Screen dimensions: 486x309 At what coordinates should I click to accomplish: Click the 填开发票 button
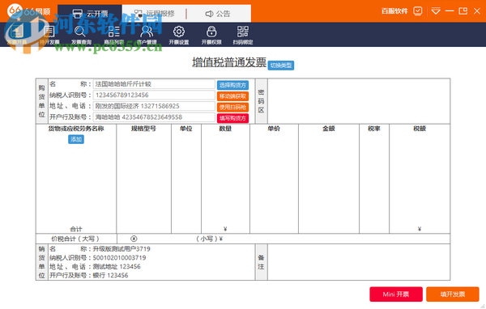pos(453,294)
